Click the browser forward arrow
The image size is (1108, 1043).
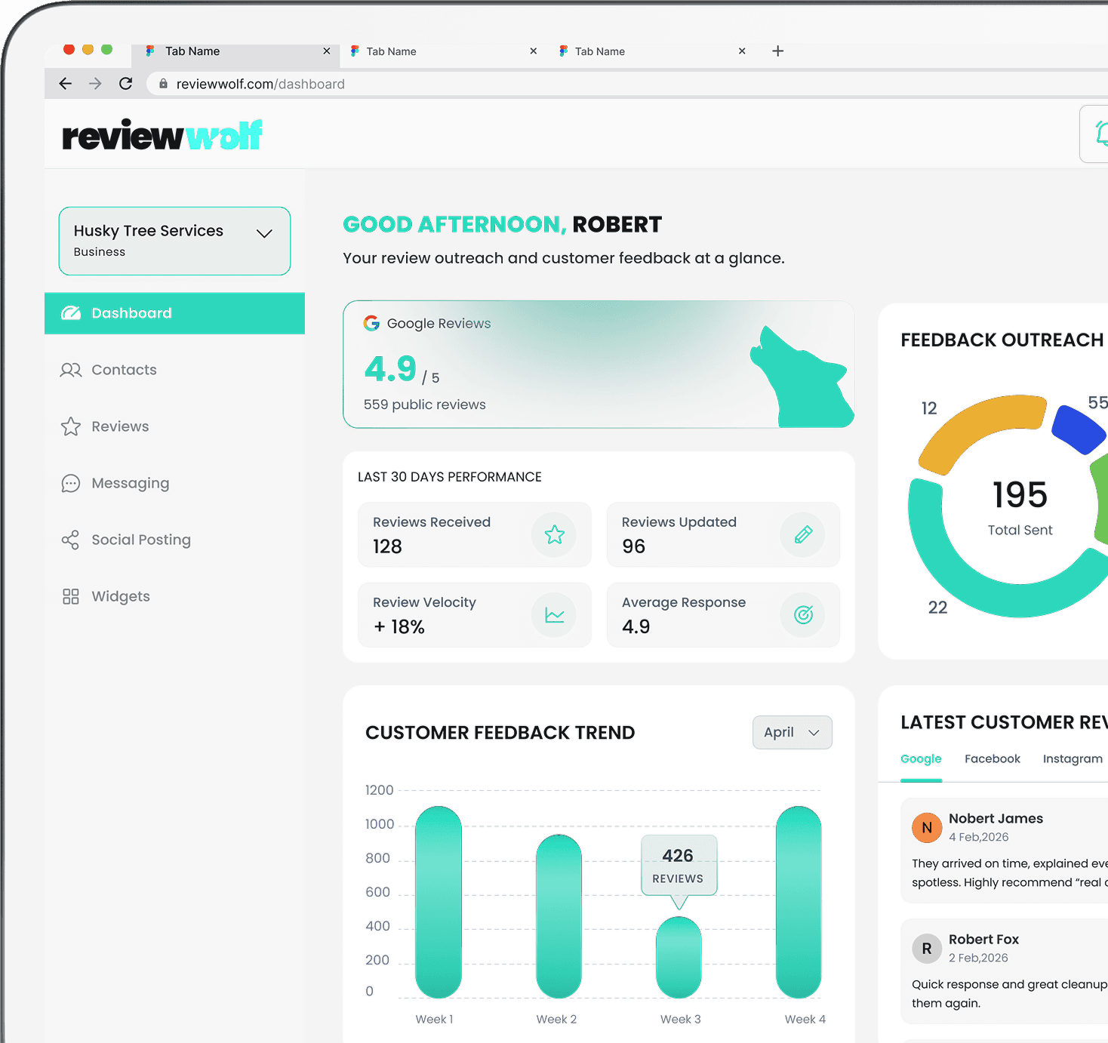[95, 84]
